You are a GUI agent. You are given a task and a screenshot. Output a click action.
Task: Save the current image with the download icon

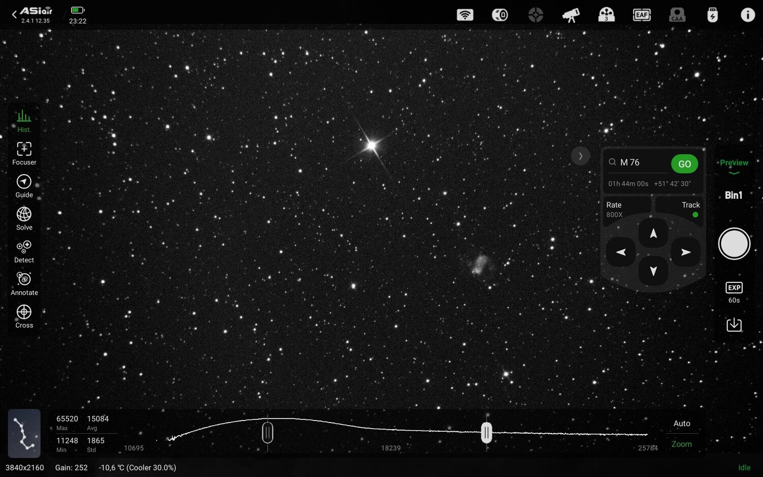click(734, 324)
